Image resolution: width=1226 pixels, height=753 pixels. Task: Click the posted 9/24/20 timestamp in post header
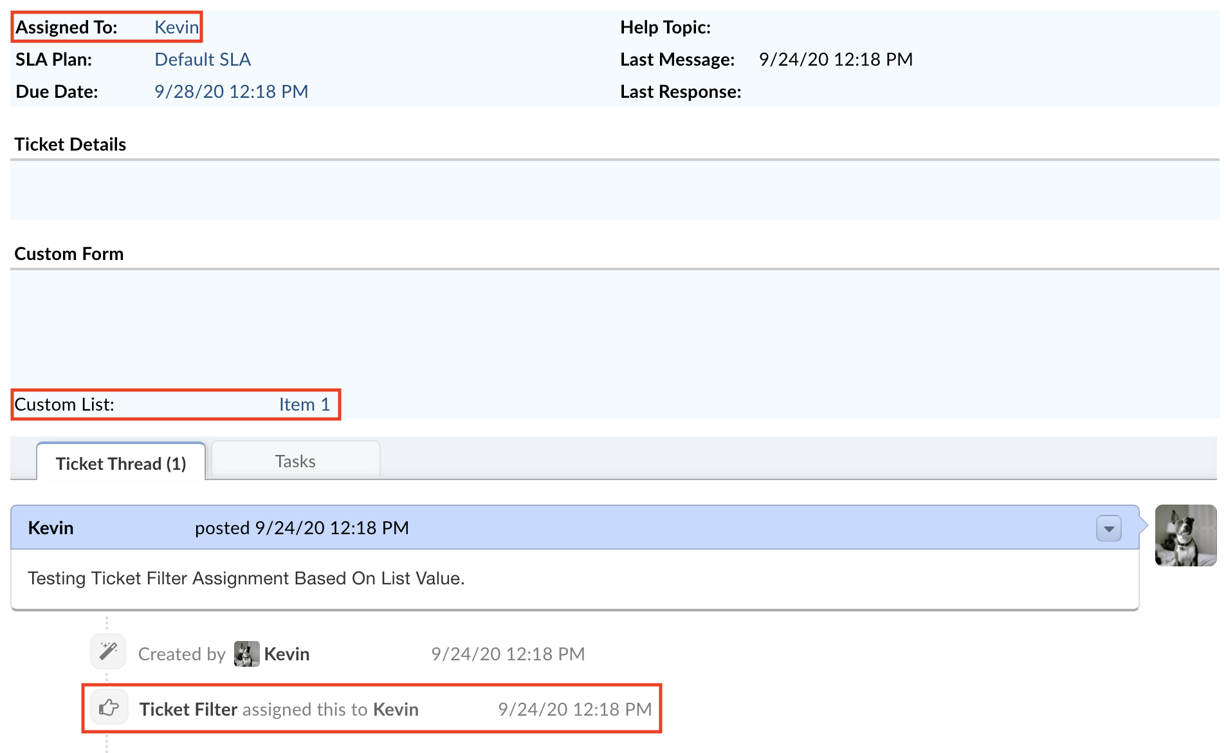pos(302,528)
